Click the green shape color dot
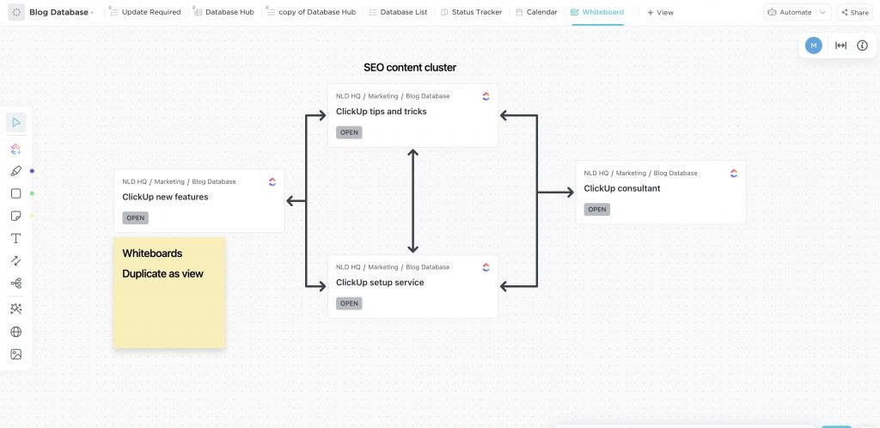 (32, 193)
